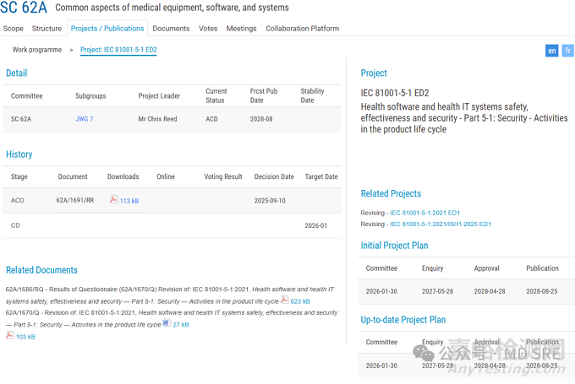This screenshot has width=575, height=384.
Task: Open the 27 kB Word document icon
Action: (x=167, y=323)
